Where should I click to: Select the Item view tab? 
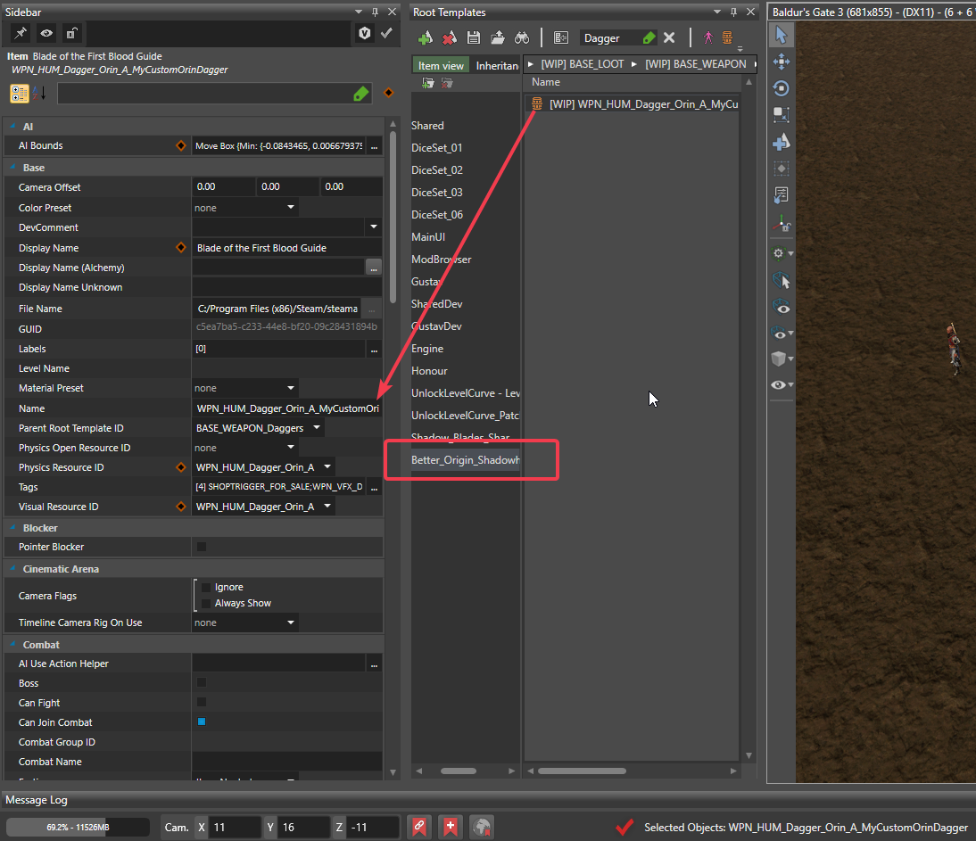click(x=441, y=65)
